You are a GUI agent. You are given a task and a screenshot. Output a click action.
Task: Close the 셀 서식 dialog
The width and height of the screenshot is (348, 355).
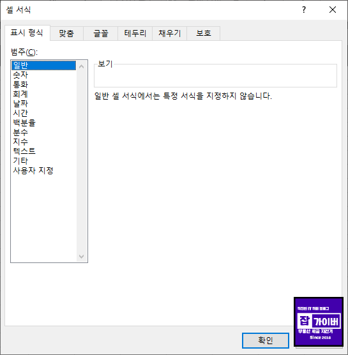(x=333, y=10)
